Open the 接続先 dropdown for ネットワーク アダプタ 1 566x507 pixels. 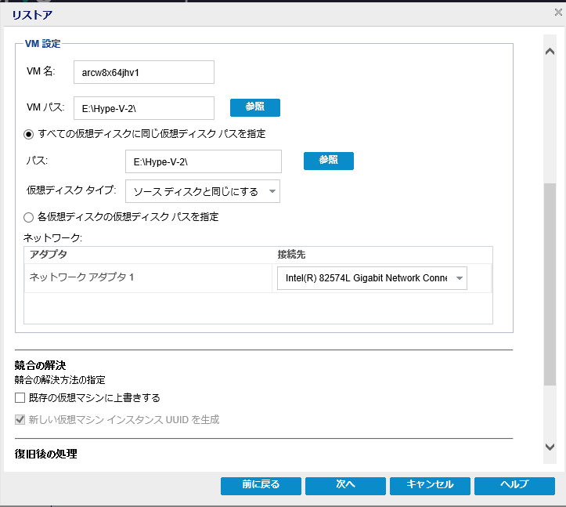click(372, 278)
